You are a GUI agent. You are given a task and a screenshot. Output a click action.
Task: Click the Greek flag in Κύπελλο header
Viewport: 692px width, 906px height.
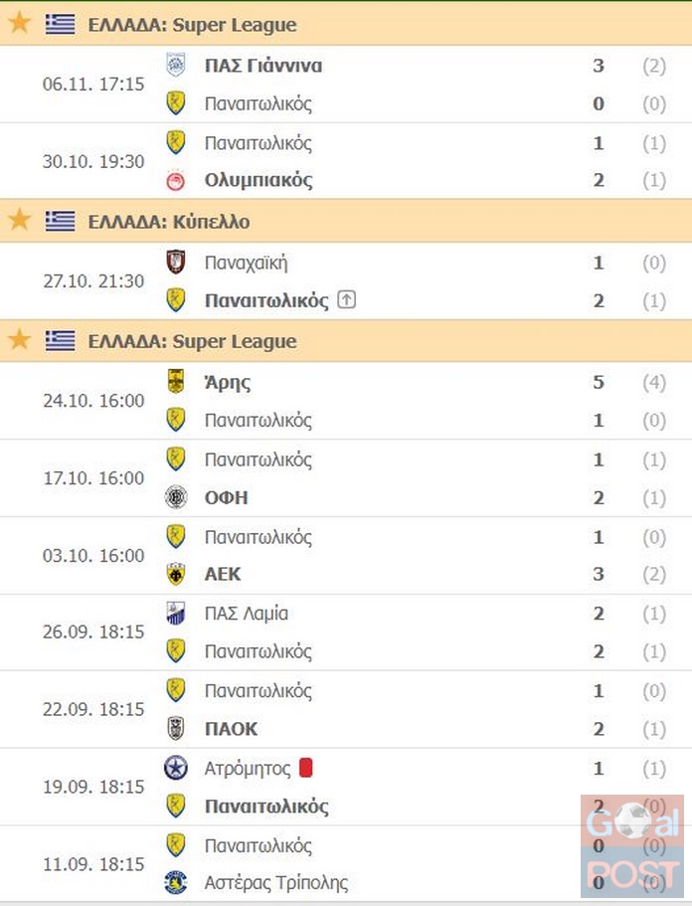[x=60, y=221]
